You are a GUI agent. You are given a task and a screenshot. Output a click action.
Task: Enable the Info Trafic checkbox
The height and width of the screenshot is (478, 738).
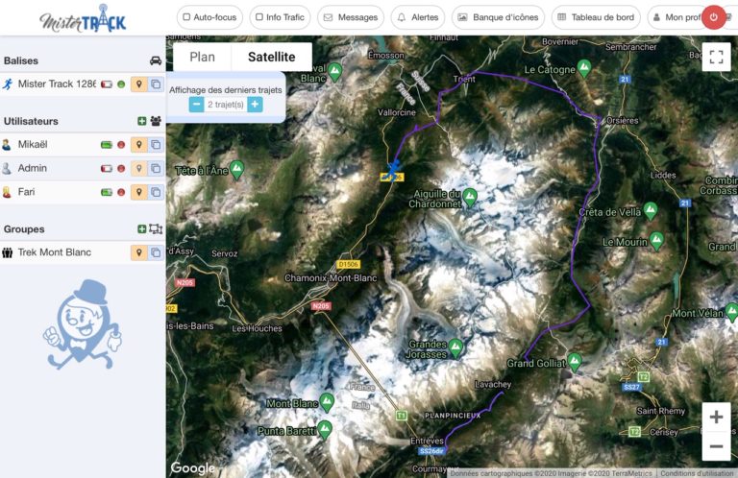click(x=258, y=17)
